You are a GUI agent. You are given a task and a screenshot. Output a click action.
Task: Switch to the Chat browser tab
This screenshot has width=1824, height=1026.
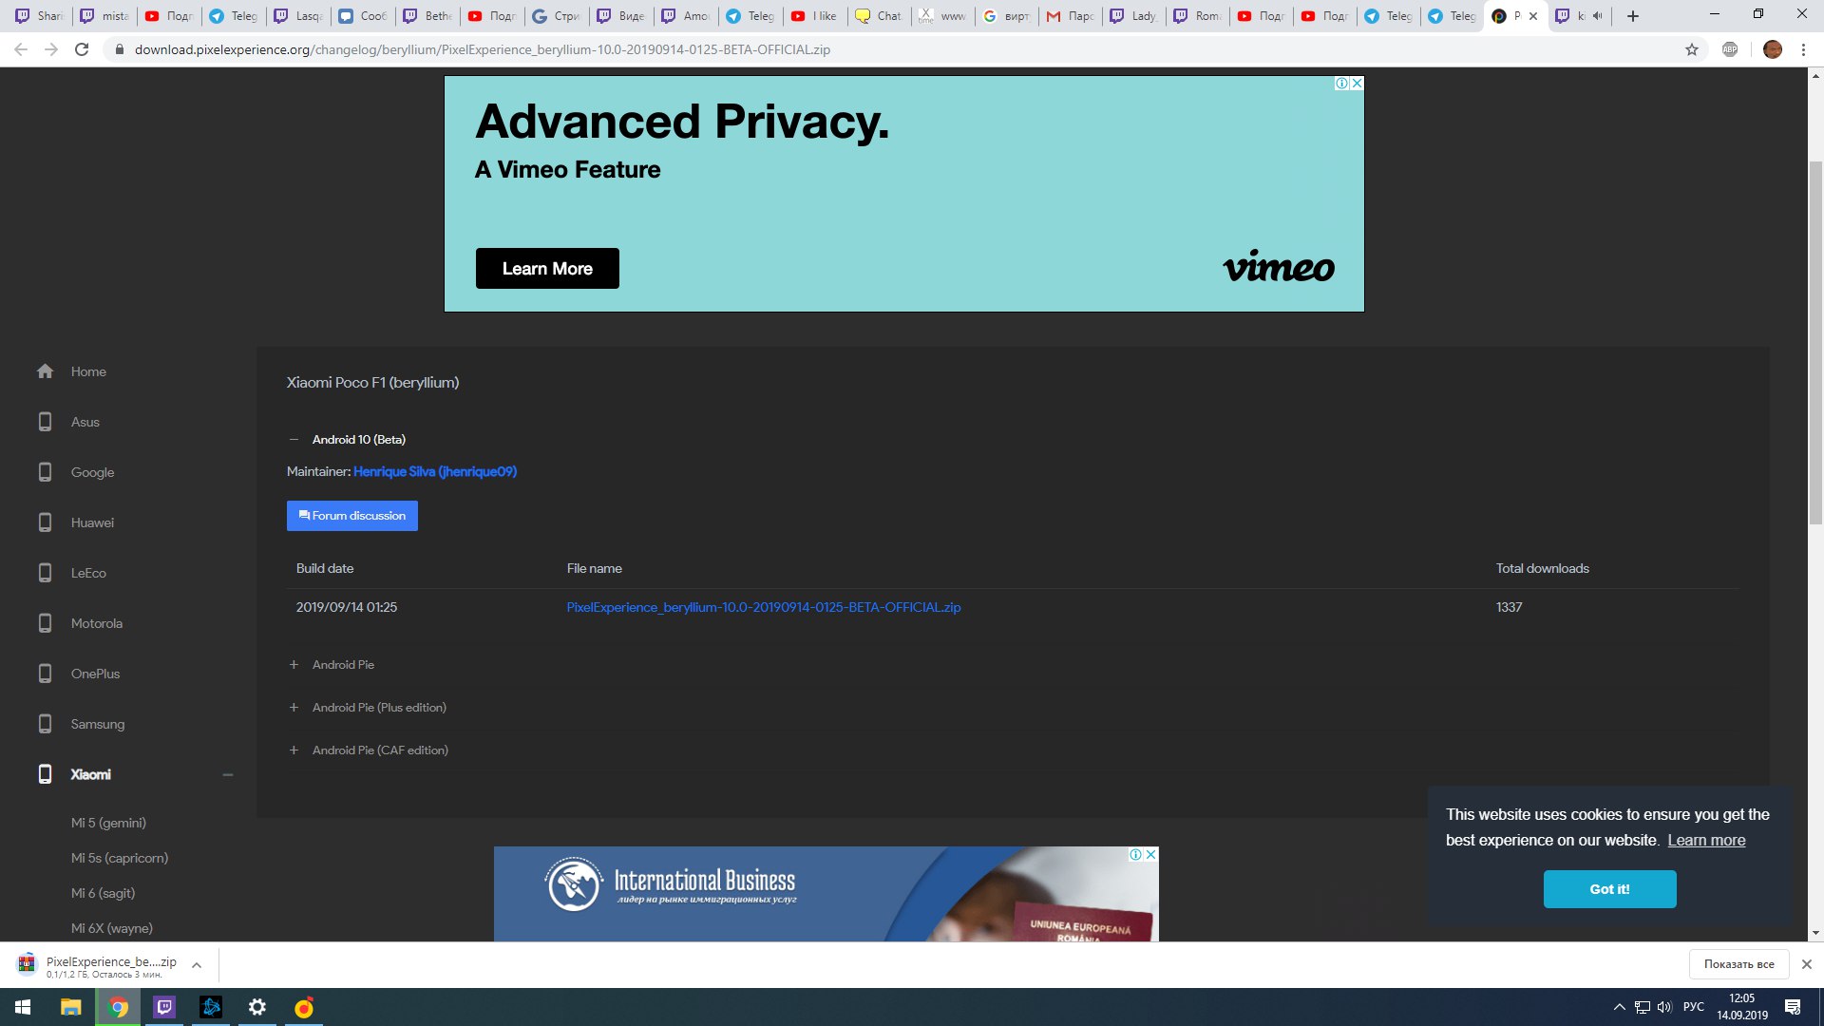click(x=879, y=16)
